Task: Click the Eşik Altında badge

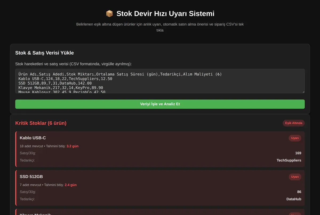Action: 294,123
